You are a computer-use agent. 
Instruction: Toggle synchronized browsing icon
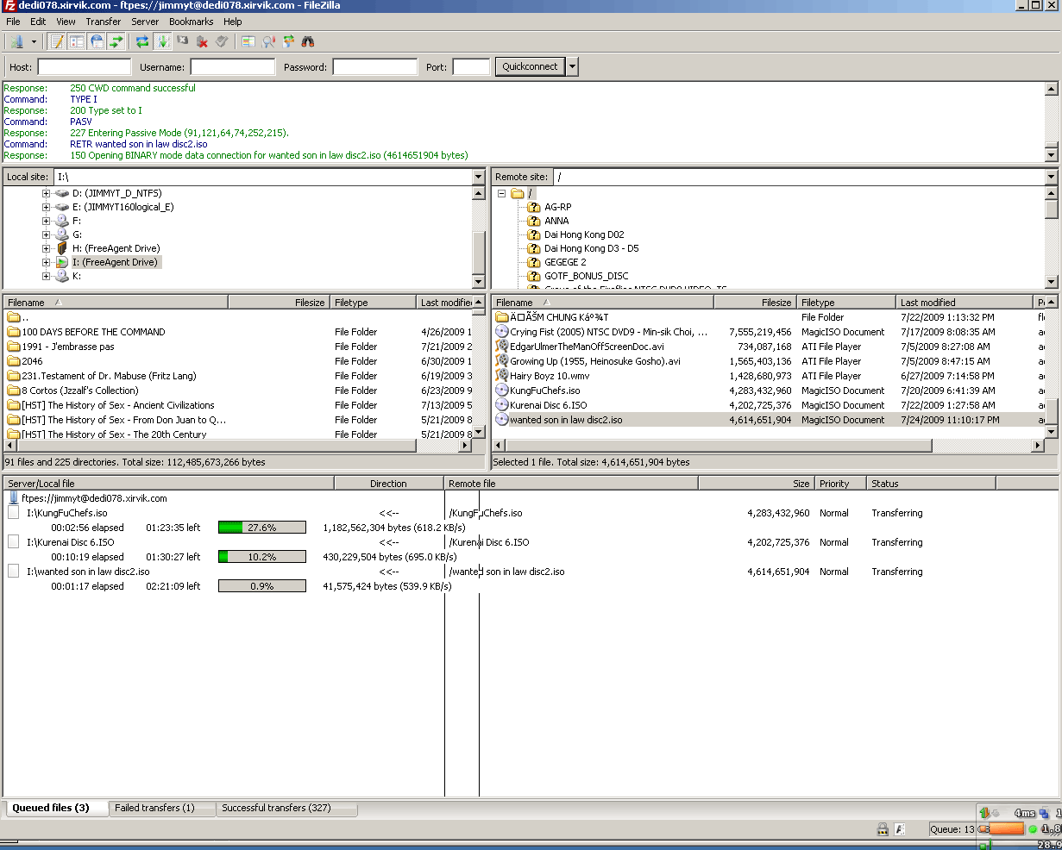coord(288,41)
